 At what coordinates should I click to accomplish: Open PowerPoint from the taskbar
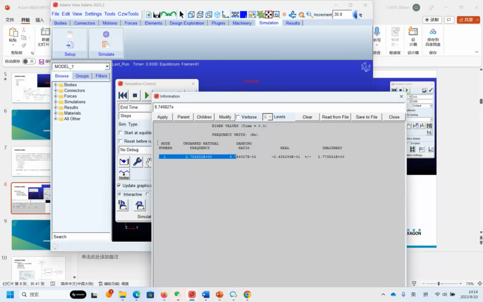point(219,295)
